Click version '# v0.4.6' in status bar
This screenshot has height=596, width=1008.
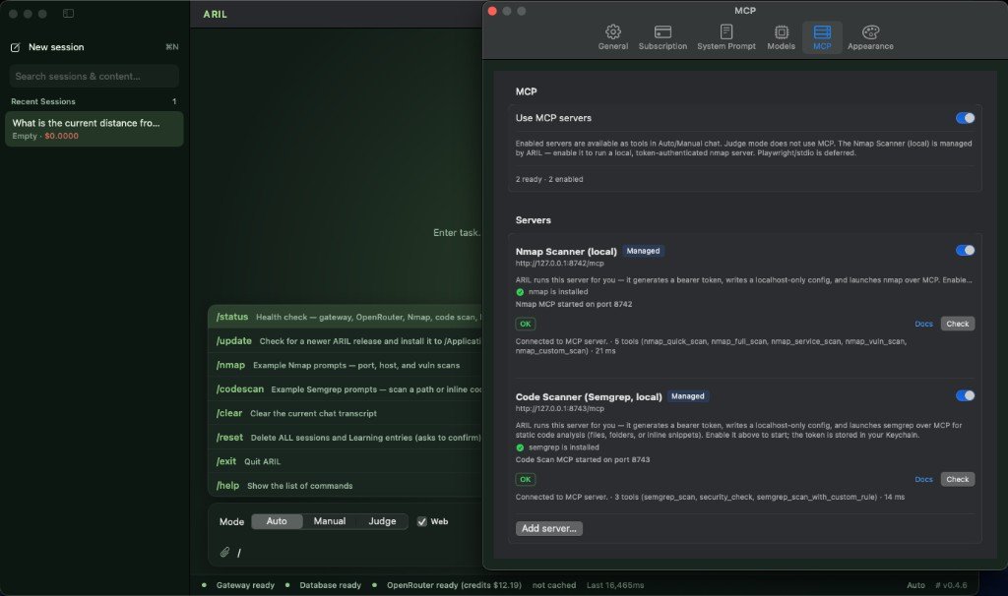[x=951, y=585]
